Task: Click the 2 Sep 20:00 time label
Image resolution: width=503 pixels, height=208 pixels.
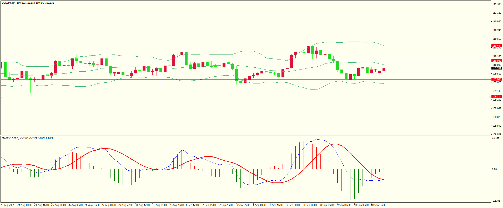Action: (x=226, y=205)
